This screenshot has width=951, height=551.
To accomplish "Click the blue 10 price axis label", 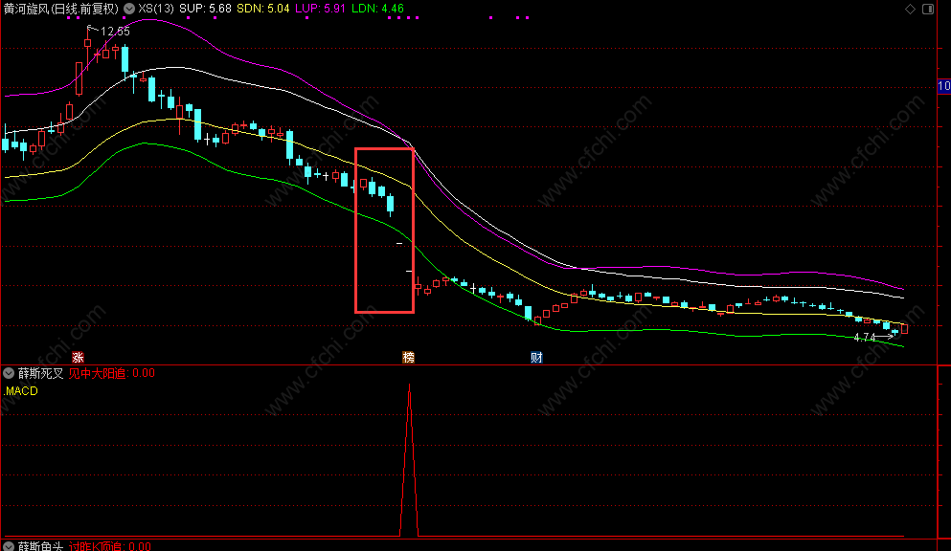I will [943, 86].
